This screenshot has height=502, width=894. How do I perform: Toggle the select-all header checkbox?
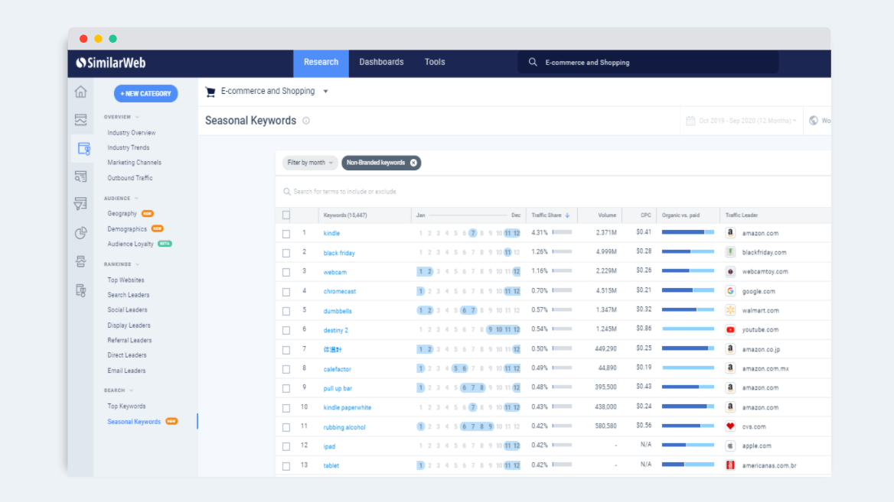pyautogui.click(x=286, y=215)
